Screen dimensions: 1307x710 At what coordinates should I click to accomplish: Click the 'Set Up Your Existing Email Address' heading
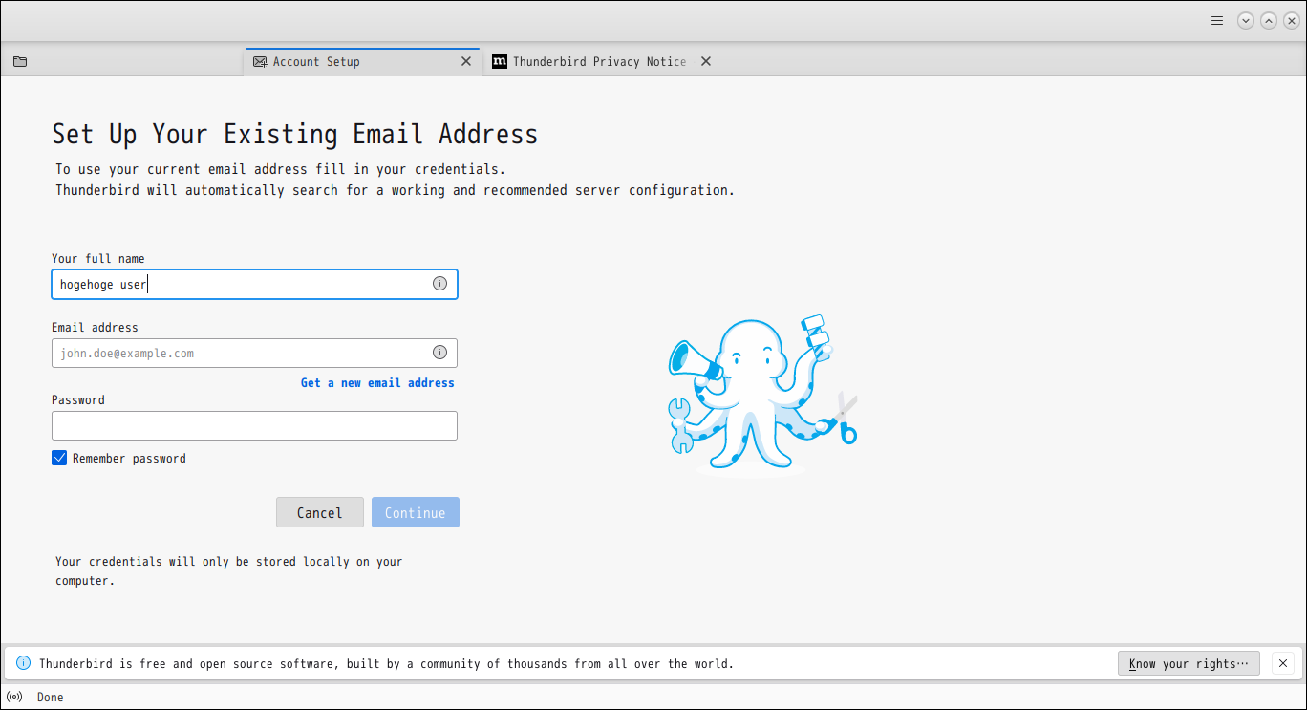[295, 134]
